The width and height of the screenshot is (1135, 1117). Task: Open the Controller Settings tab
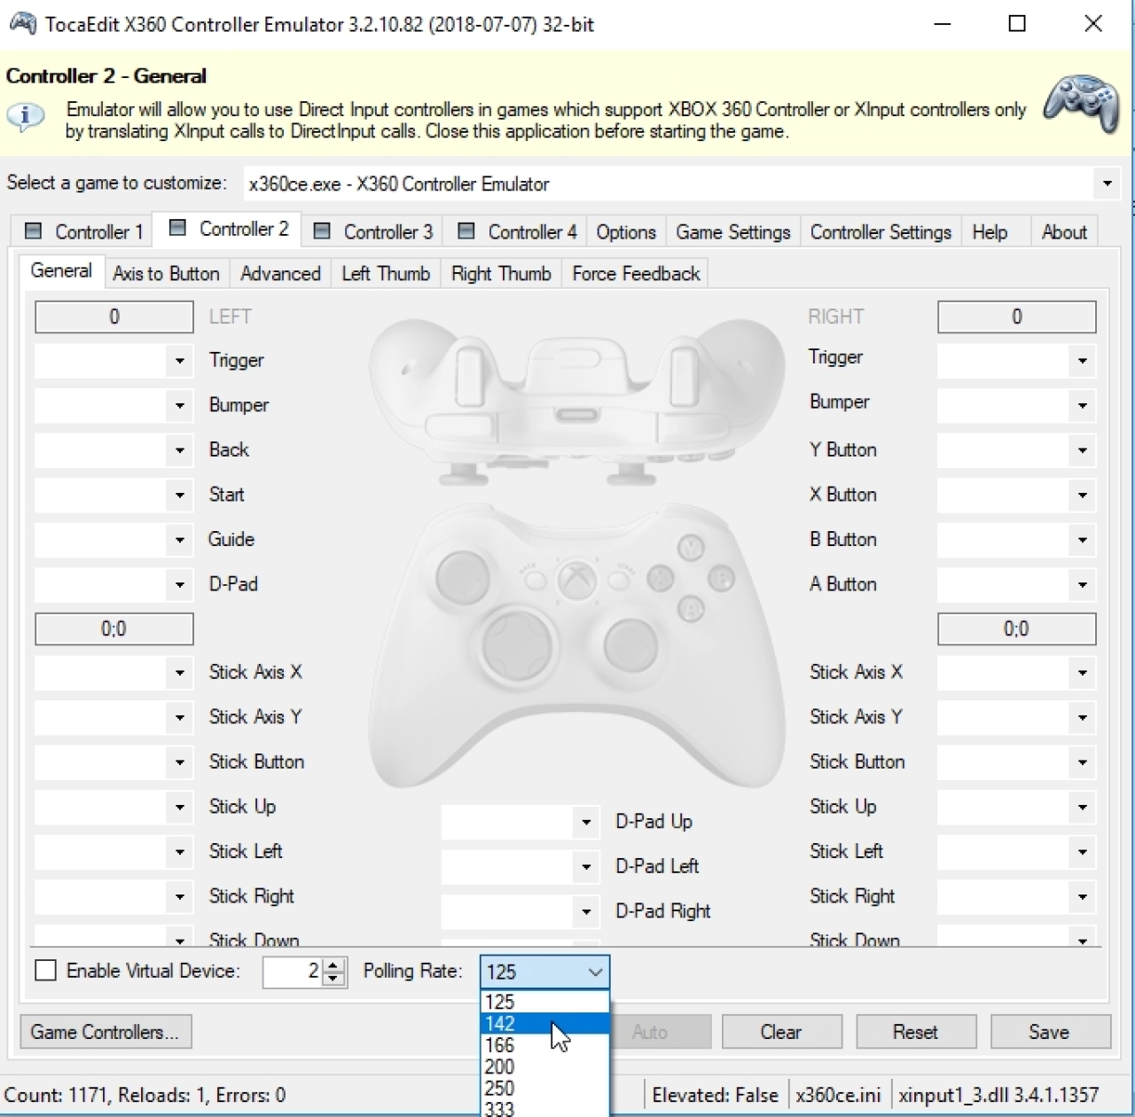(x=881, y=231)
